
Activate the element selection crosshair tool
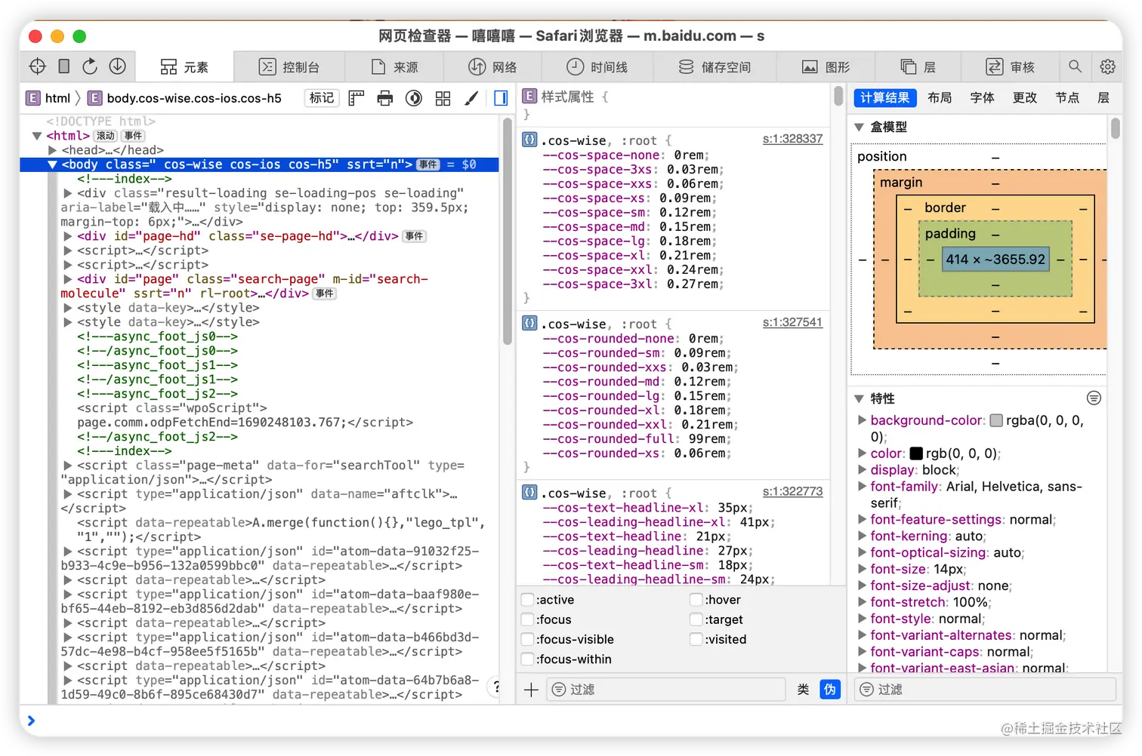[37, 66]
